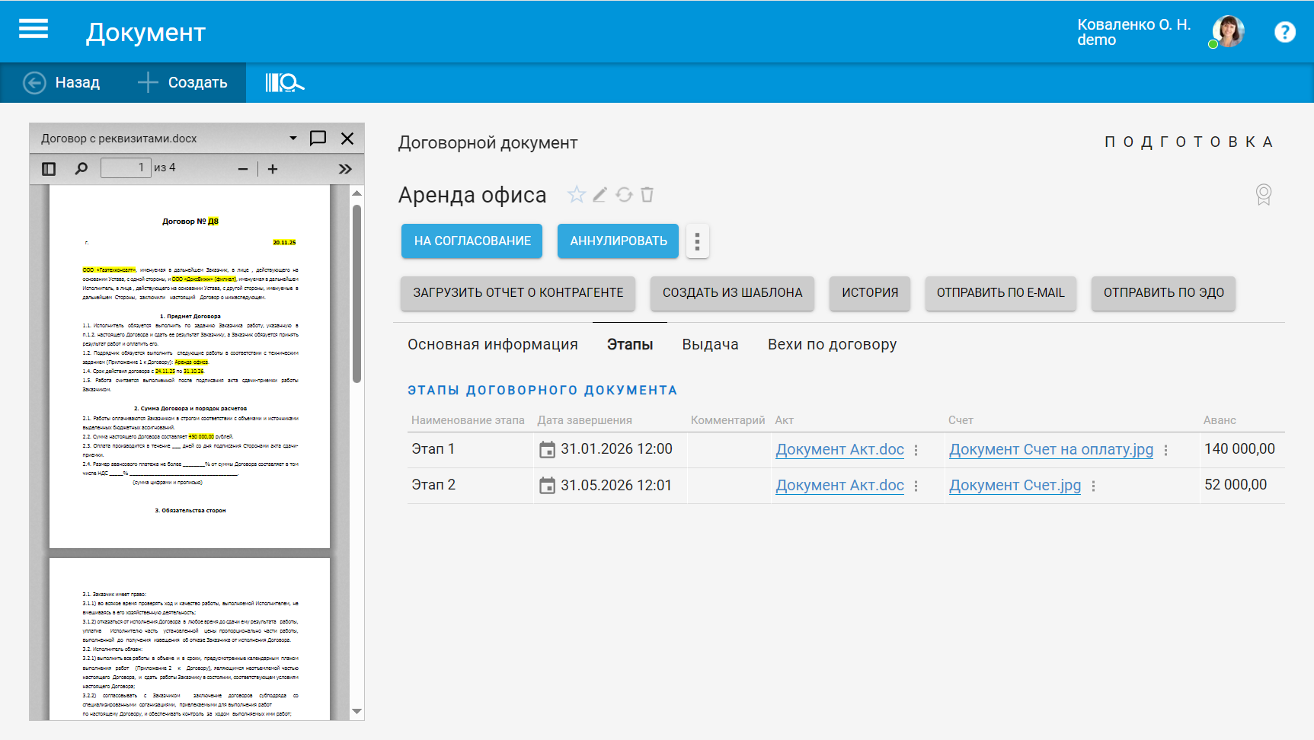Click the refresh document icon
This screenshot has width=1314, height=740.
tap(624, 195)
